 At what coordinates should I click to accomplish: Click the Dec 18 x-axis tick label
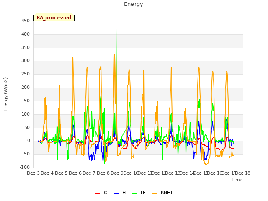coord(243,173)
